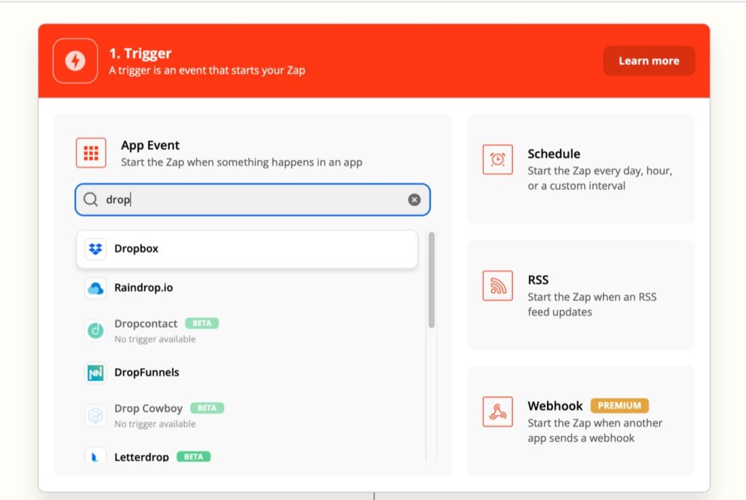Click the RSS feed icon
Viewport: 746px width, 500px height.
(x=498, y=285)
